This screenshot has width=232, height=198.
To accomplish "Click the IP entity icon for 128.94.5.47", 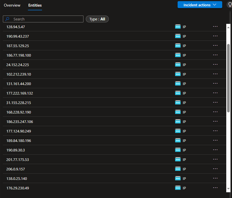I will 178,27.
